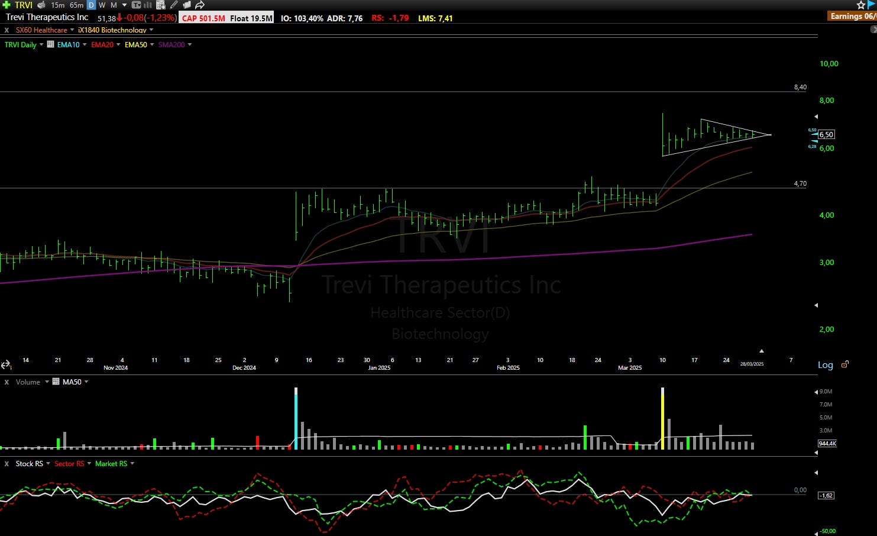Select the pencil drawing tool icon
Viewport: 877px width, 536px height.
click(x=173, y=5)
